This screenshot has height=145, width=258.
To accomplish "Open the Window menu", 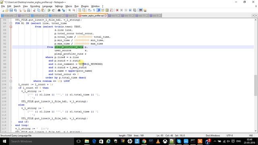I will click(x=95, y=6).
